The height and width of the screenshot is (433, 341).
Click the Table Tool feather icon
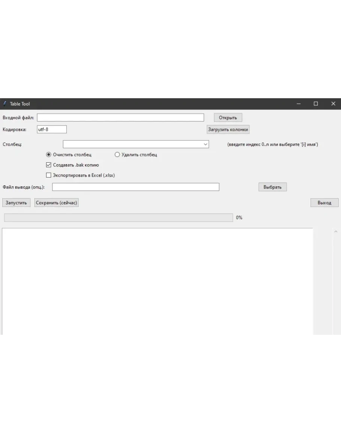[x=5, y=104]
